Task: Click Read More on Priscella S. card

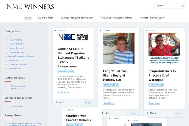Action: 154,103
